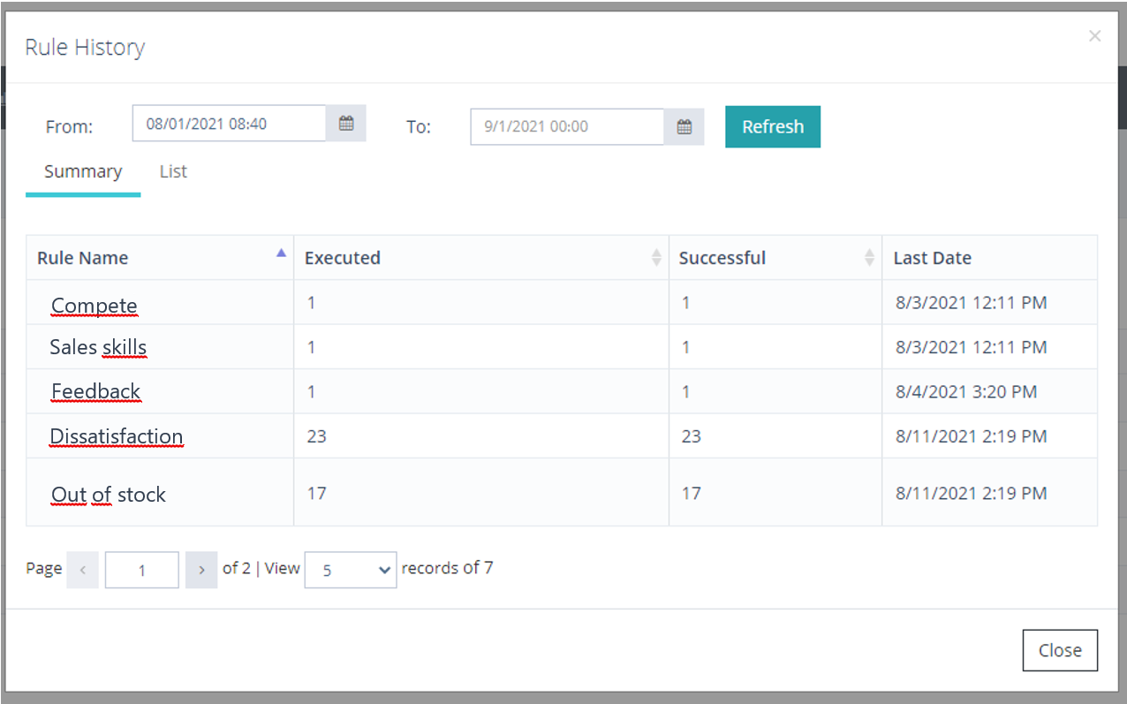Switch to the List tab
Image resolution: width=1127 pixels, height=704 pixels.
tap(173, 171)
